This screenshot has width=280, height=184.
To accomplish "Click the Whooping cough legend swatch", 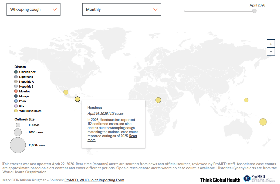I will click(16, 111).
